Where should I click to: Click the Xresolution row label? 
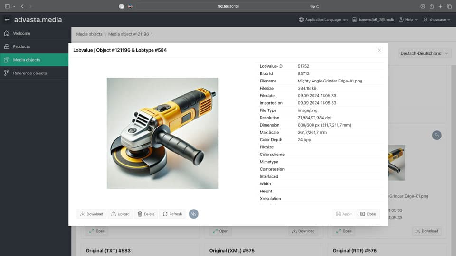pos(270,199)
